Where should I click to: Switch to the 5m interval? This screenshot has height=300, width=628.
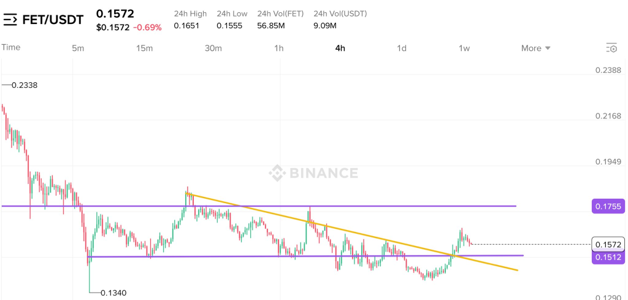[78, 48]
